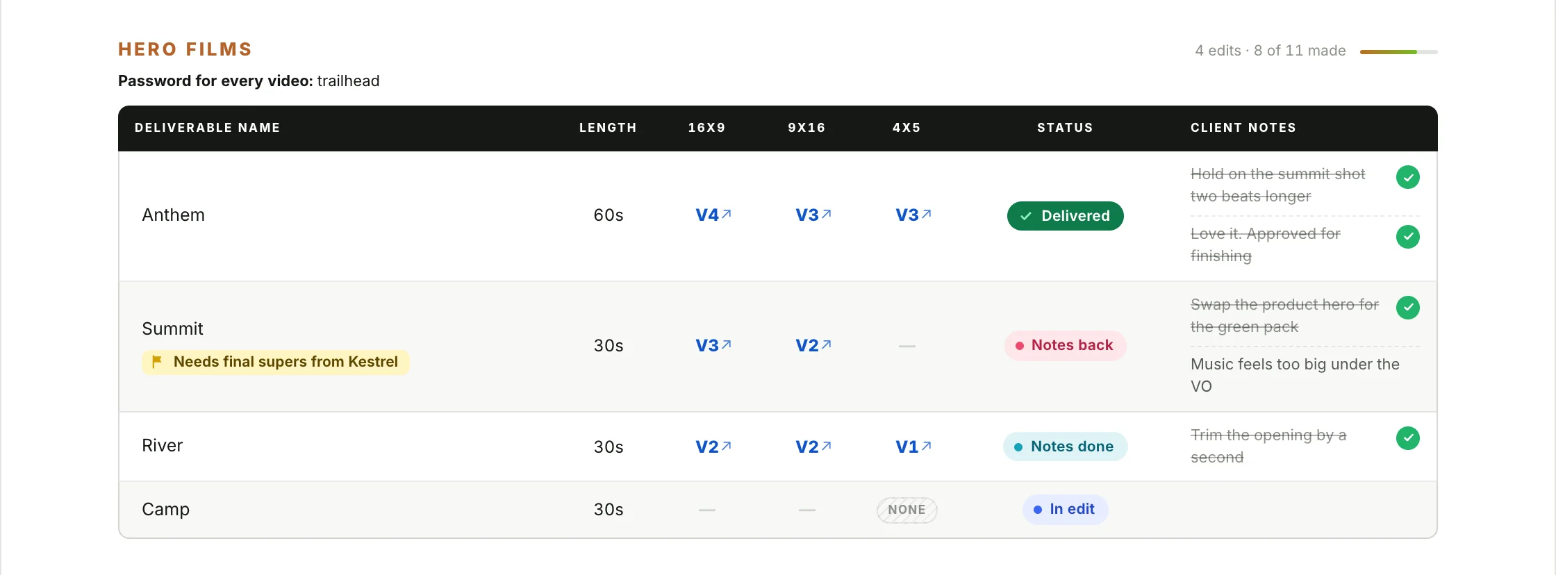
Task: Select the Summit deliverable name
Action: coord(173,329)
